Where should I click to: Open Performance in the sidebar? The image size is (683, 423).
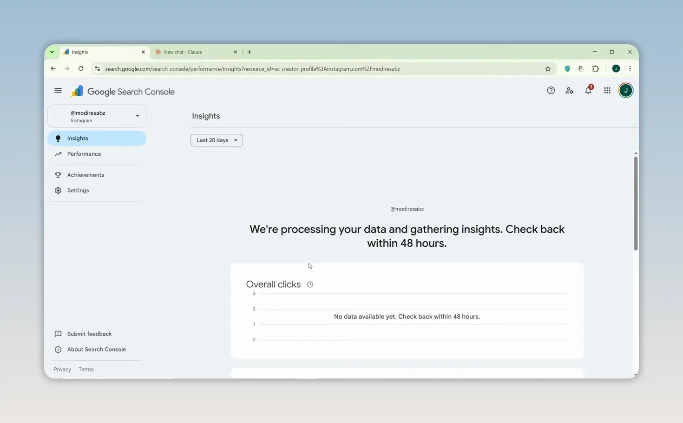click(x=97, y=154)
